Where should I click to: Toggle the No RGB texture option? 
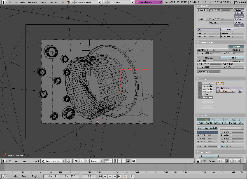click(214, 128)
